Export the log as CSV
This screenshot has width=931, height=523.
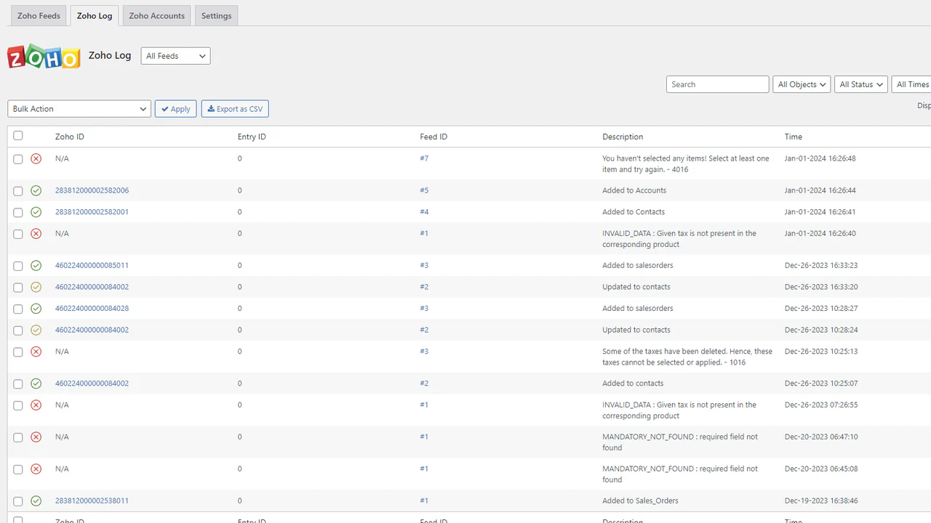pos(235,109)
